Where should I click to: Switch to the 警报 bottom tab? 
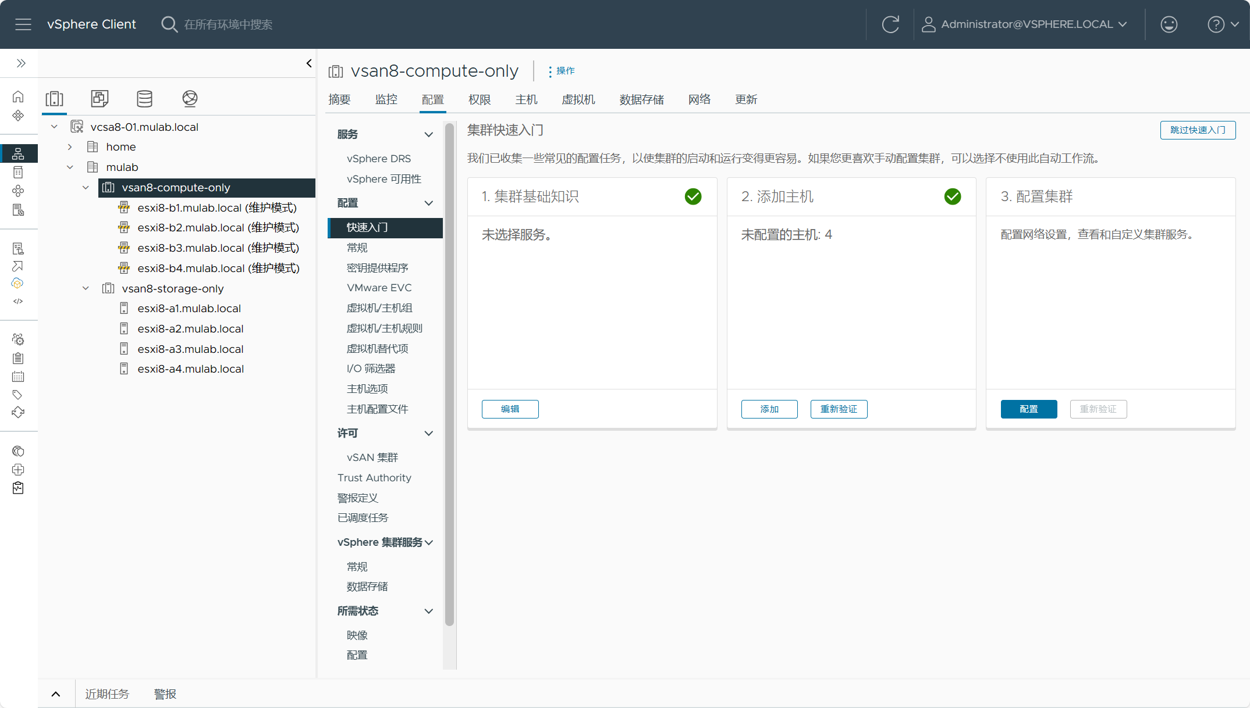point(165,694)
